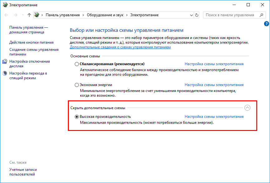Click the window title bar power icon
The height and width of the screenshot is (183, 270).
pyautogui.click(x=5, y=5)
